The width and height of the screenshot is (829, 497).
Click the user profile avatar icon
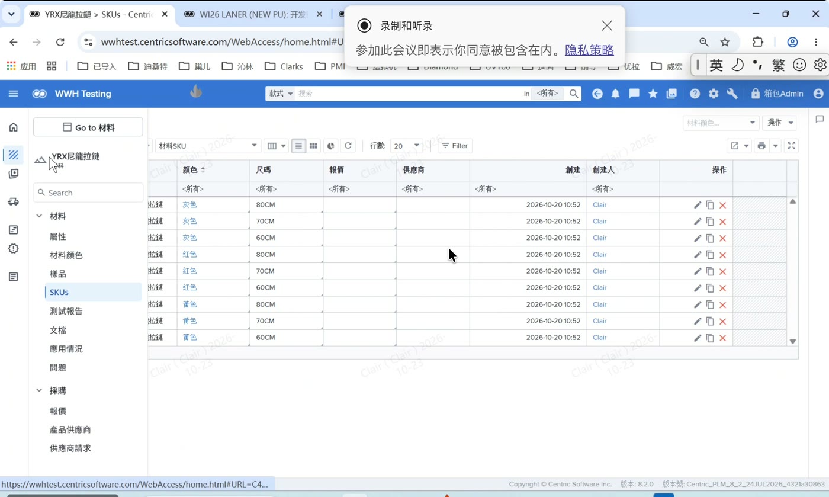(818, 94)
